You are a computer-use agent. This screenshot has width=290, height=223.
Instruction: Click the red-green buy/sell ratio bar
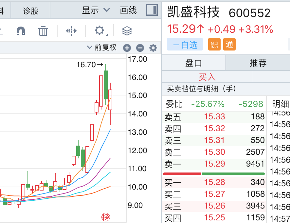[214, 173]
